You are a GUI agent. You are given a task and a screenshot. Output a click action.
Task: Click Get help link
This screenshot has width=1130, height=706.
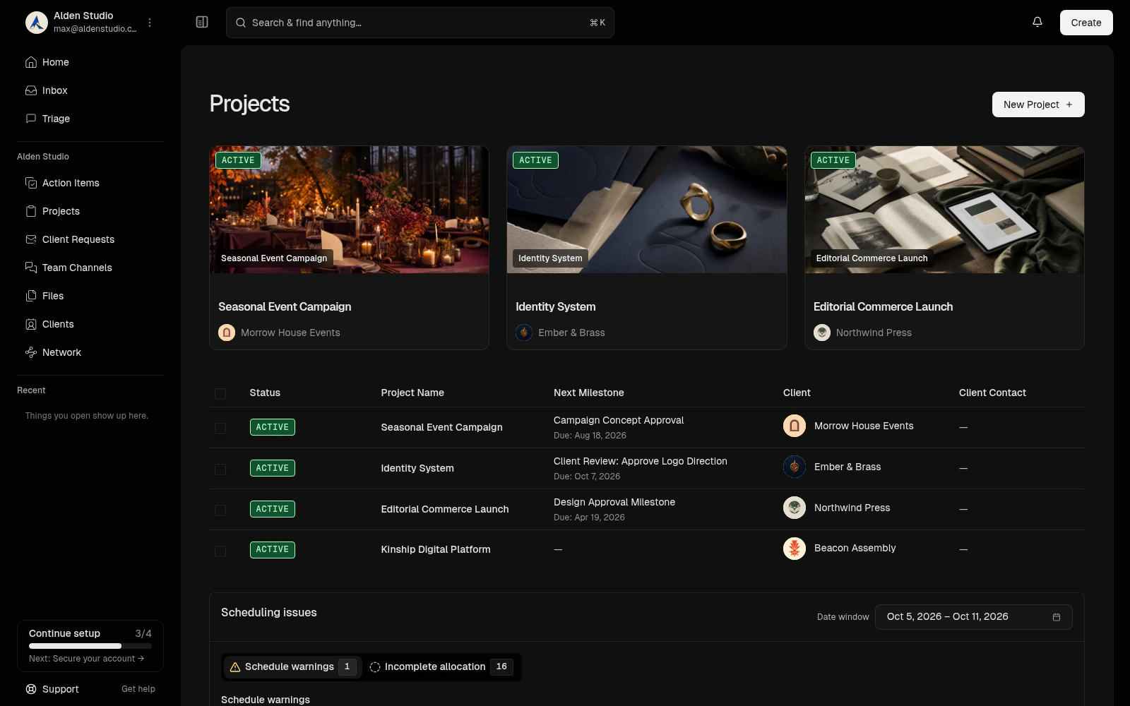point(138,689)
